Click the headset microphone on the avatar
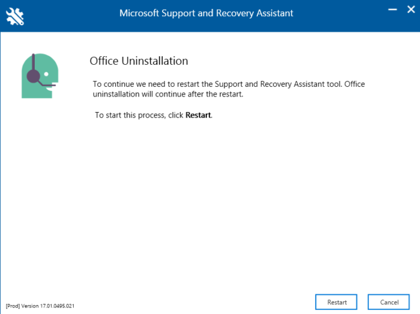The height and width of the screenshot is (314, 420). 50,85
